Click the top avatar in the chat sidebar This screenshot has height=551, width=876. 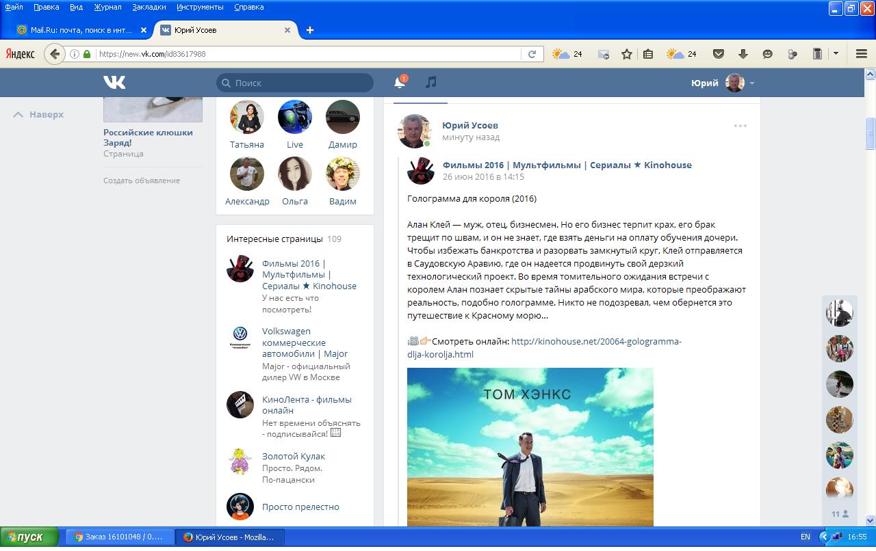pos(840,313)
